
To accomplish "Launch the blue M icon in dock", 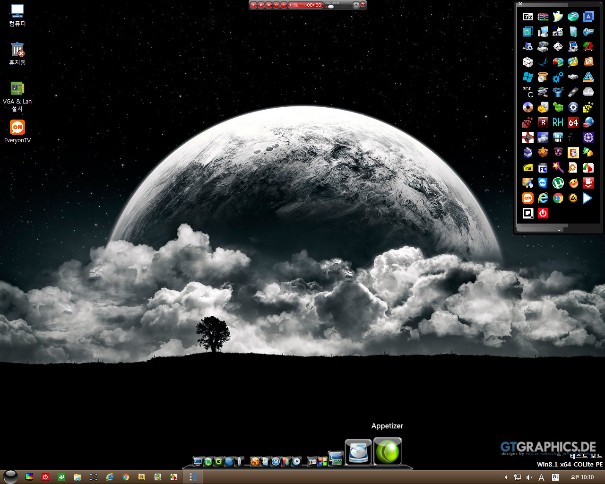I will (276, 461).
